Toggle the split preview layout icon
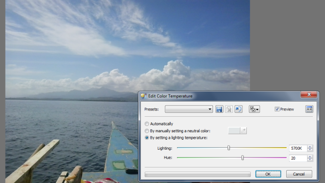 click(309, 109)
